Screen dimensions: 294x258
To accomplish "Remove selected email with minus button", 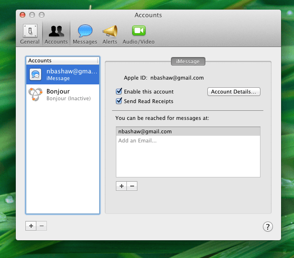I will point(132,186).
